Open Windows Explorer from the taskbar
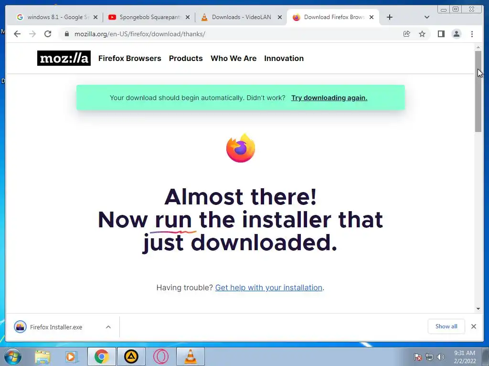 coord(43,356)
